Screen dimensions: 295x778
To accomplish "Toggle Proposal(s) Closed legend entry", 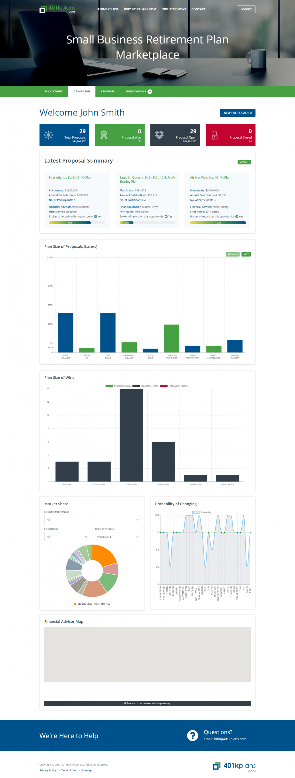I will click(x=173, y=386).
